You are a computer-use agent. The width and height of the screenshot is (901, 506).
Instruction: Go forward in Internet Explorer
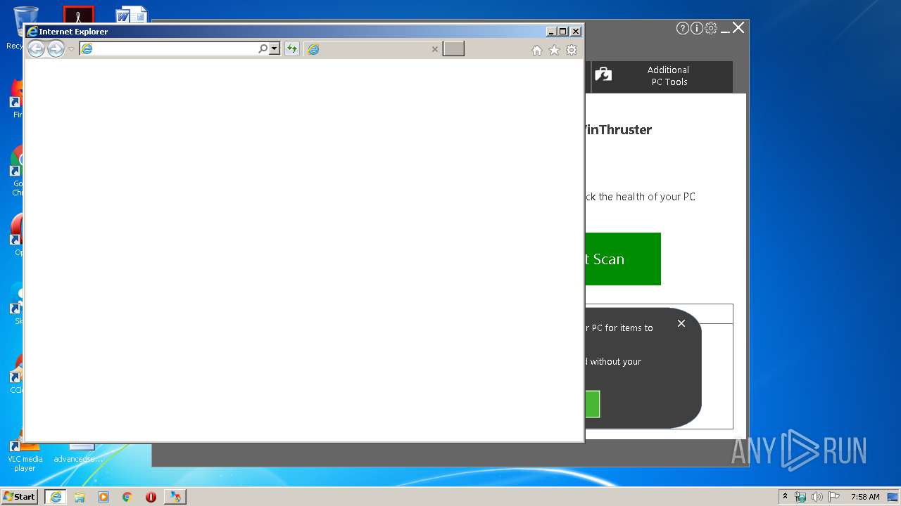tap(56, 48)
